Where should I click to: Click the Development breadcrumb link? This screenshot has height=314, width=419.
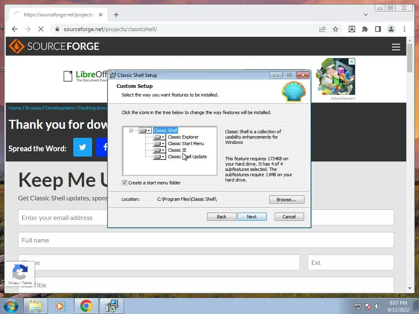tap(60, 108)
